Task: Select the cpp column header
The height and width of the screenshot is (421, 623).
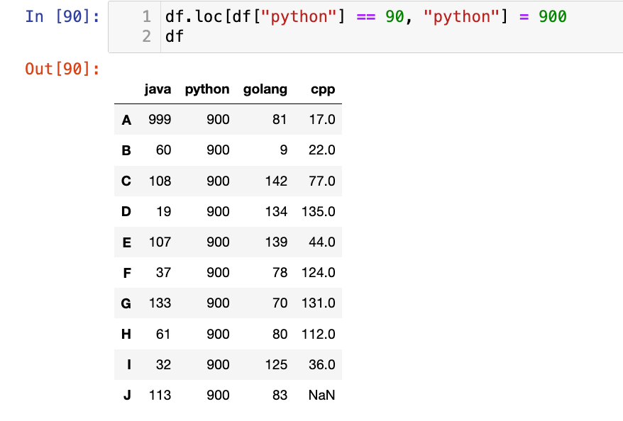Action: pos(323,89)
